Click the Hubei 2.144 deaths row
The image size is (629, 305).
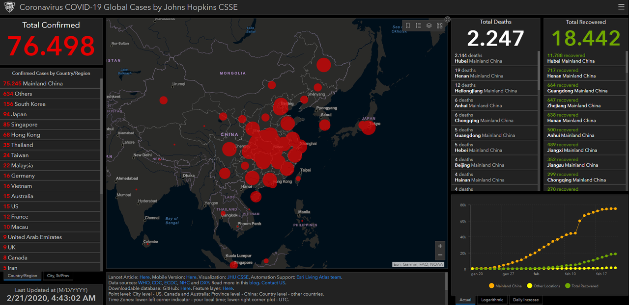(x=494, y=58)
